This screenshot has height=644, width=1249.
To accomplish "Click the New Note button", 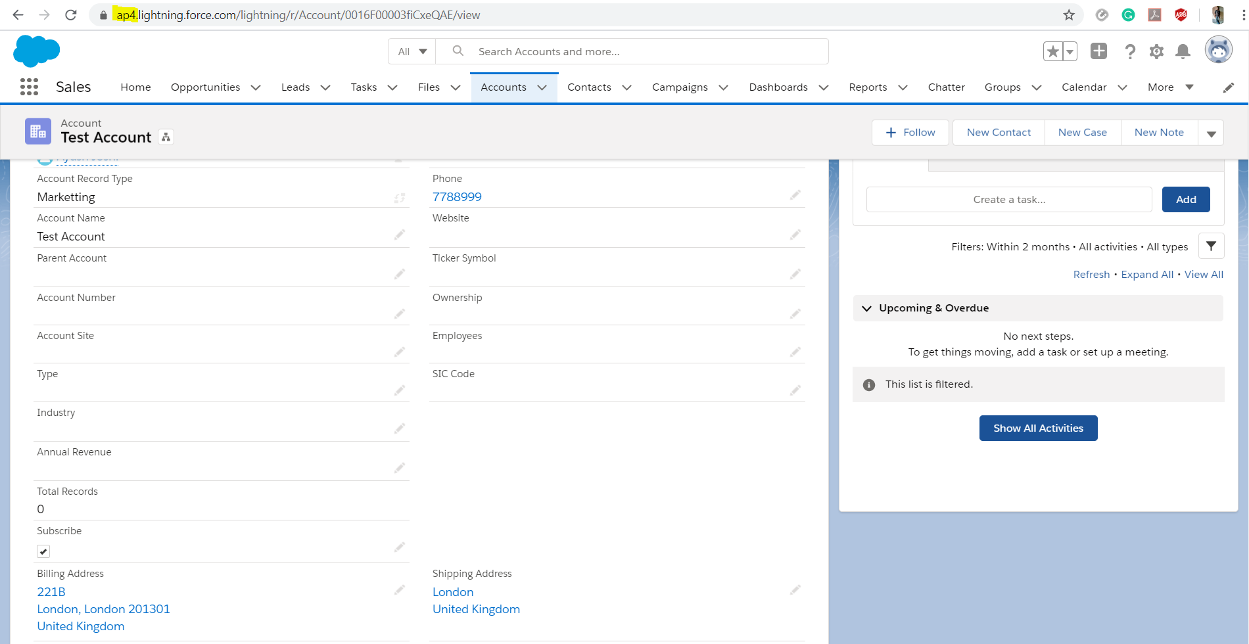I will click(x=1159, y=133).
